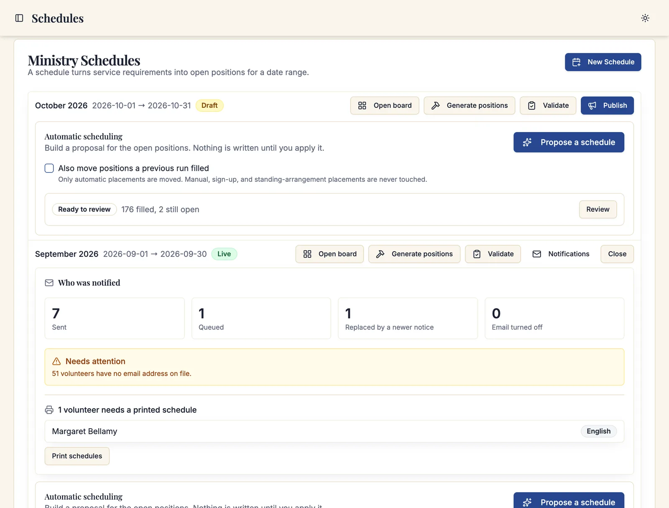
Task: Click the 2026-09-01 → 2026-09-30 date range
Action: click(155, 254)
